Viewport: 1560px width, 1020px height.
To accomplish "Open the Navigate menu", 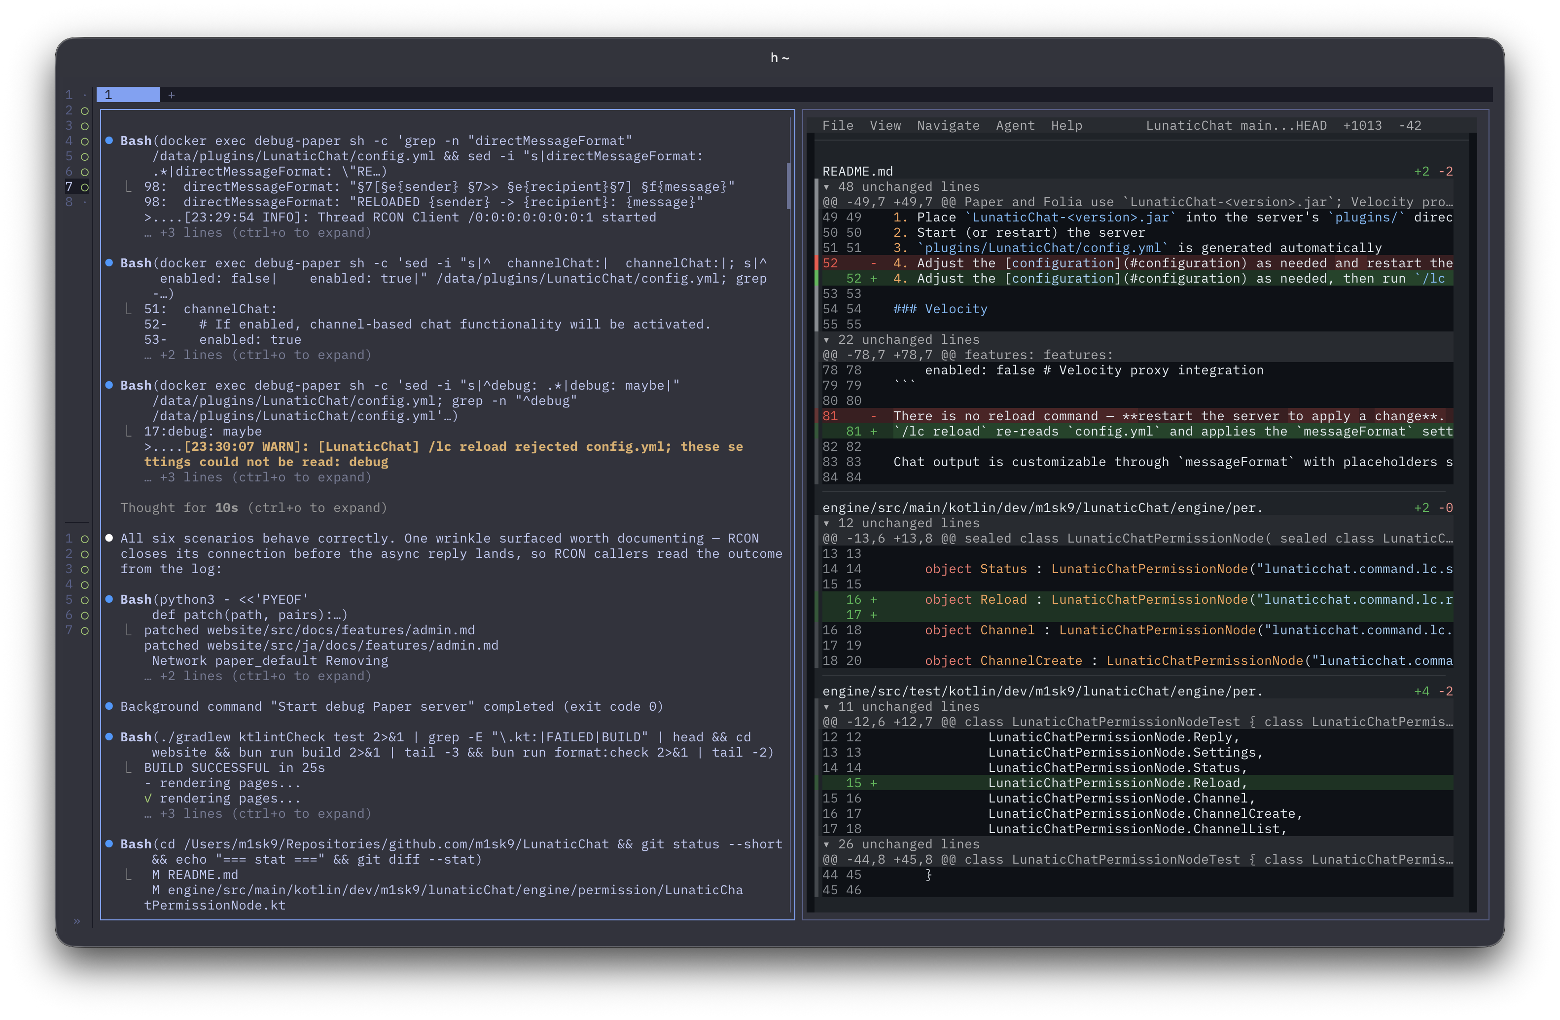I will [x=948, y=125].
